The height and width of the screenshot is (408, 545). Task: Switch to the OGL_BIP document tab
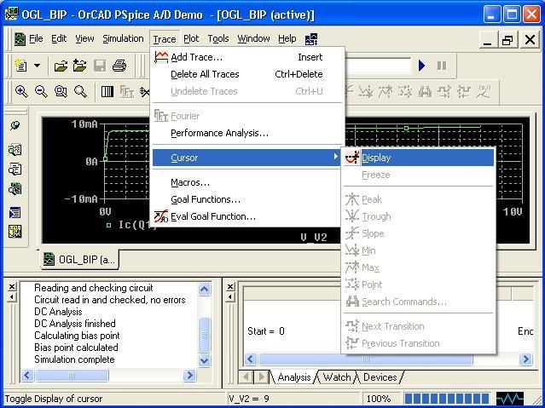pos(79,260)
